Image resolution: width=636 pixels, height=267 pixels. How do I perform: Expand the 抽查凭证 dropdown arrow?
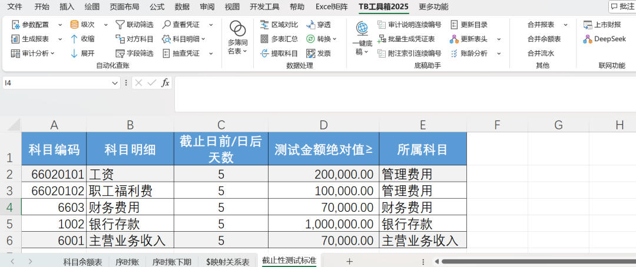[211, 53]
